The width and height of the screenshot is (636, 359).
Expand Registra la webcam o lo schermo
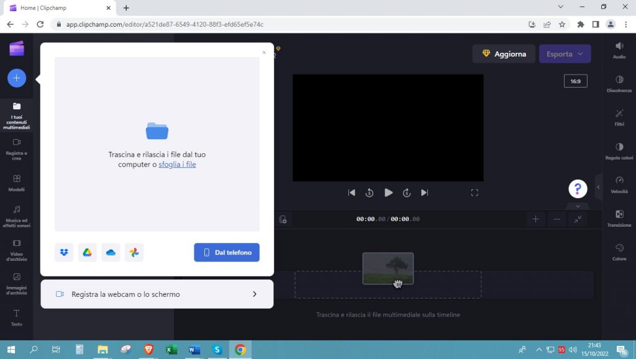tap(157, 294)
